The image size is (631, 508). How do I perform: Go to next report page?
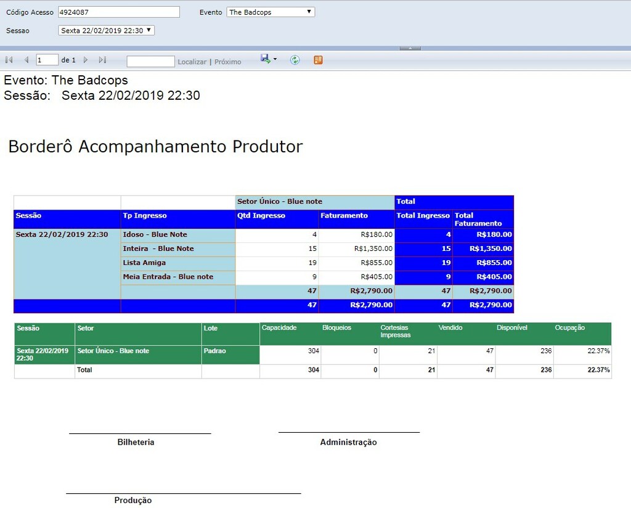tap(86, 60)
